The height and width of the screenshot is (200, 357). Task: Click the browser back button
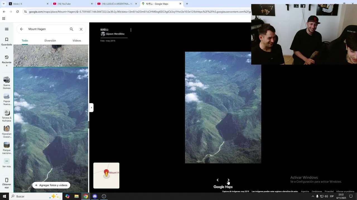4,12
